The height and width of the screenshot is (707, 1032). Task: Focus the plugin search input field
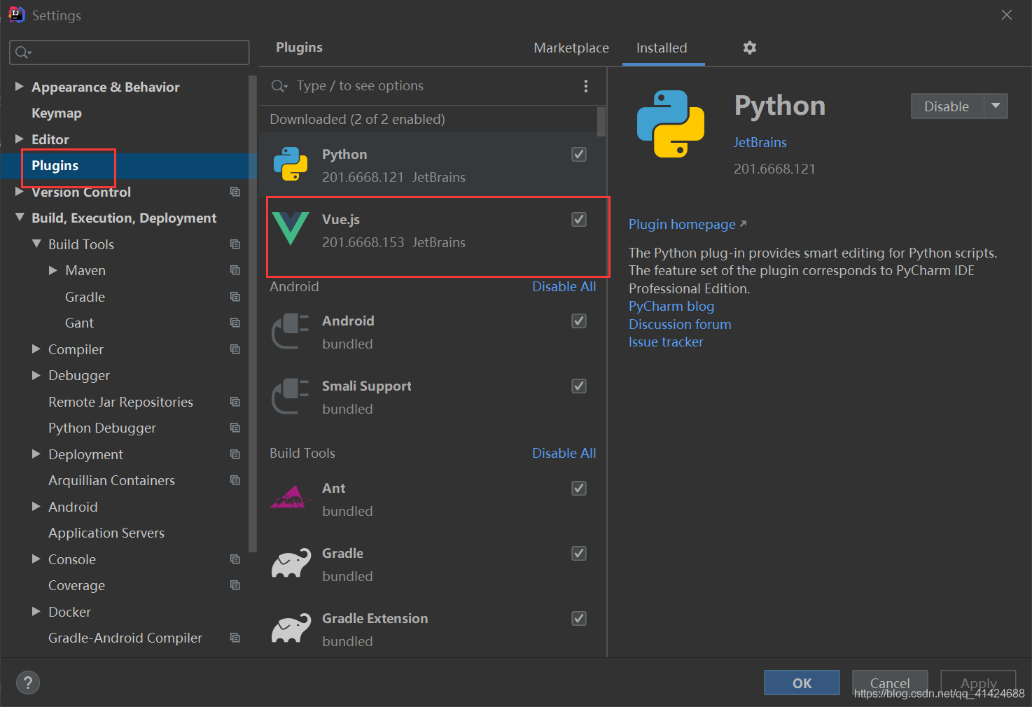[434, 86]
